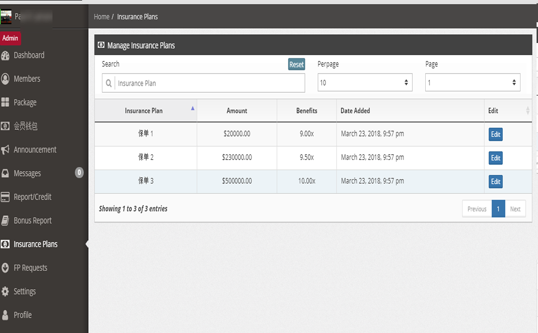The height and width of the screenshot is (333, 538).
Task: Open Settings from the sidebar
Action: [x=25, y=291]
